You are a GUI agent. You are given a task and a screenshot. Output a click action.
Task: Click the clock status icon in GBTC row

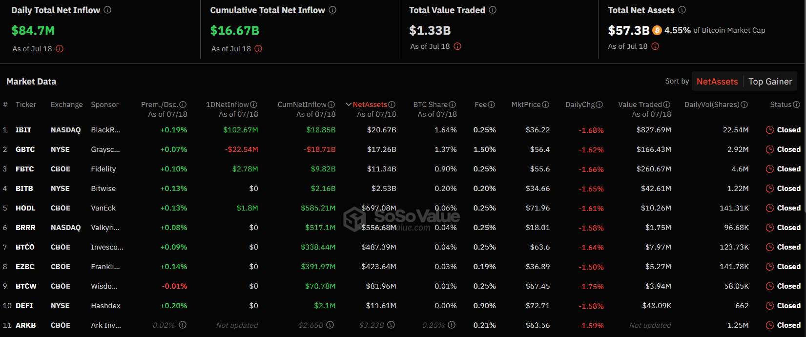pyautogui.click(x=770, y=149)
